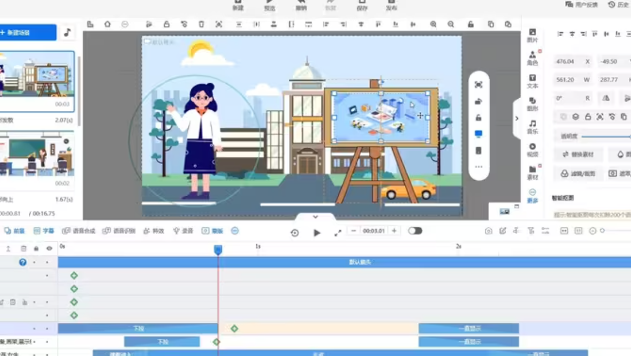Click the replay from start icon

294,232
